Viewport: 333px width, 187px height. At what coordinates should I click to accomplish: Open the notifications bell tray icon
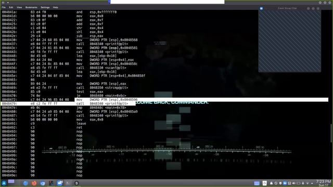272,183
